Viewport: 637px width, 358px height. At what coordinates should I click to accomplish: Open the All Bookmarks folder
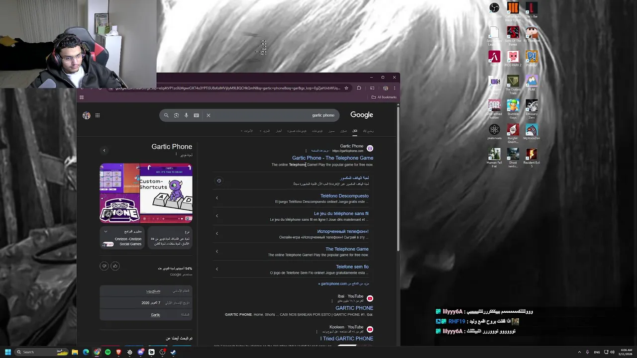384,97
